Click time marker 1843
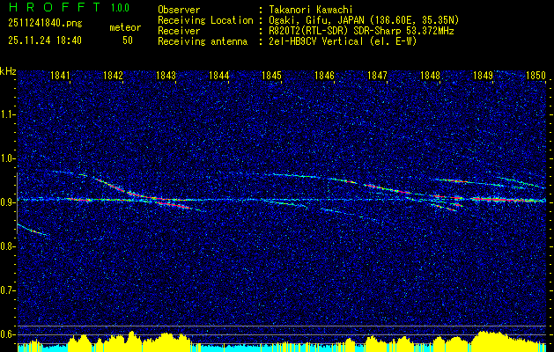 point(166,76)
